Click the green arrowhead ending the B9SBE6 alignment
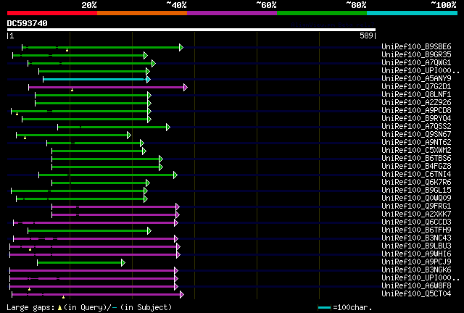The image size is (464, 313). point(181,47)
